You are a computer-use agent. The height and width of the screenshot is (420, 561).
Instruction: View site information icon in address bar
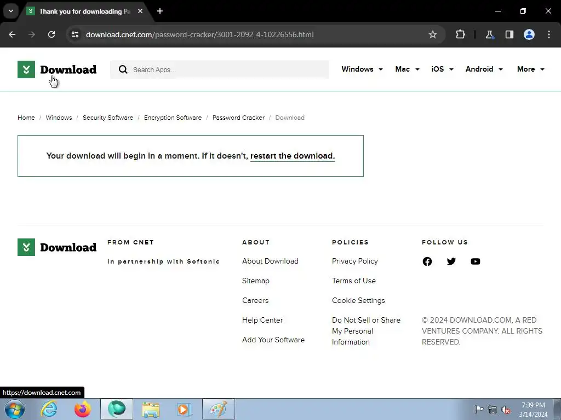tap(75, 34)
